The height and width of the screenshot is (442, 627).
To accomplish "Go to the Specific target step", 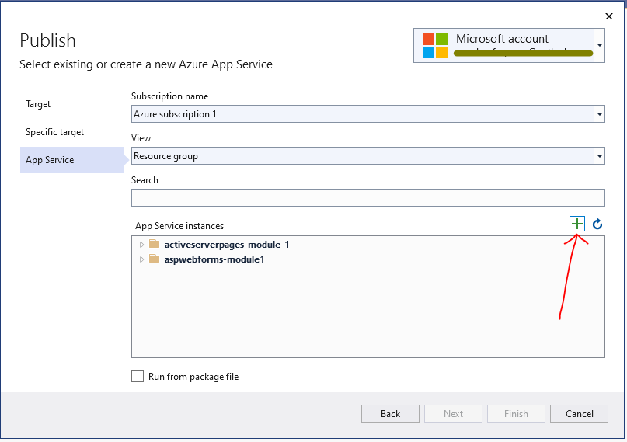I will [55, 132].
